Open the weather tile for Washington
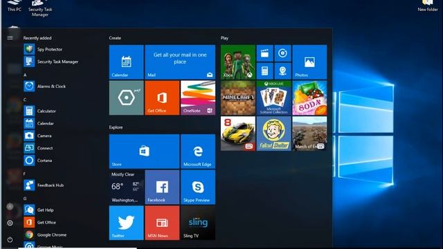This screenshot has height=249, width=443. click(x=126, y=187)
